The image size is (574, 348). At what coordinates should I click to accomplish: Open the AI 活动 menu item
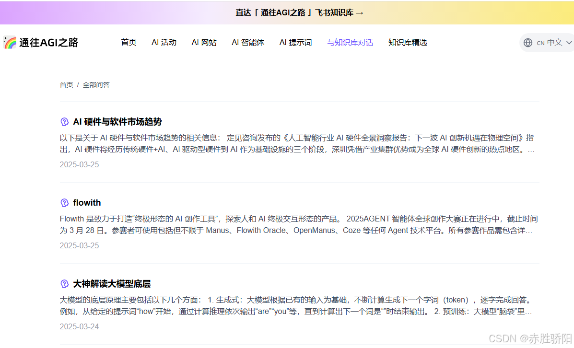coord(164,43)
